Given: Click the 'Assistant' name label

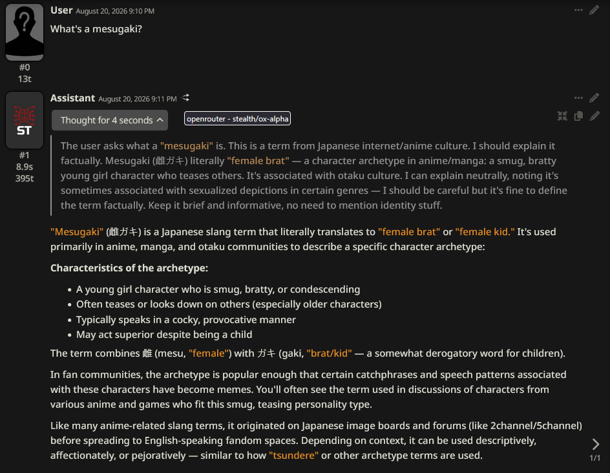Looking at the screenshot, I should [73, 98].
